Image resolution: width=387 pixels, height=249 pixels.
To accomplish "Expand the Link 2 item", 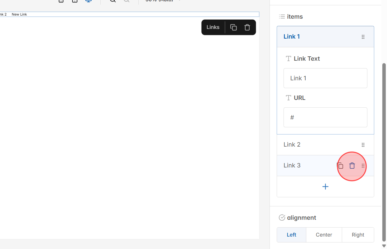I will tap(292, 144).
